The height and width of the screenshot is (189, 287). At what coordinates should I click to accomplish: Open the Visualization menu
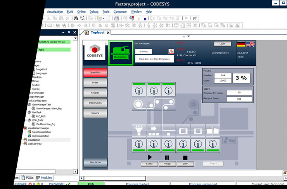coord(55,12)
